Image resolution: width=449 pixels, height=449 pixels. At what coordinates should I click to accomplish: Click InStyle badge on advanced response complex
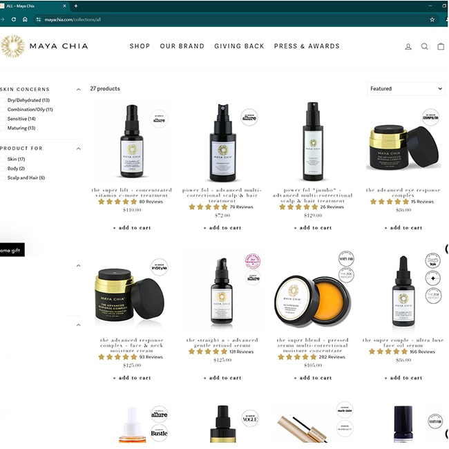tap(159, 267)
